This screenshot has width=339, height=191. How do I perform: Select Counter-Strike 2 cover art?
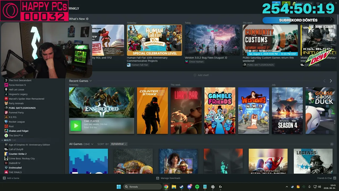click(152, 111)
